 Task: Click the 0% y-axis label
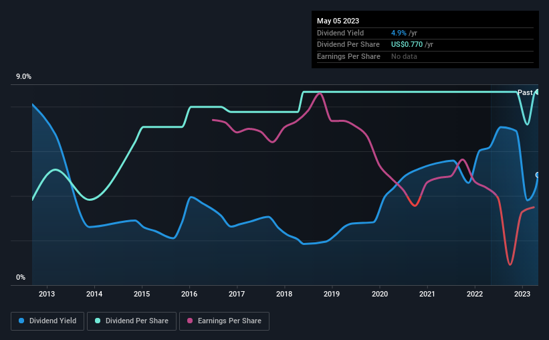click(x=21, y=277)
